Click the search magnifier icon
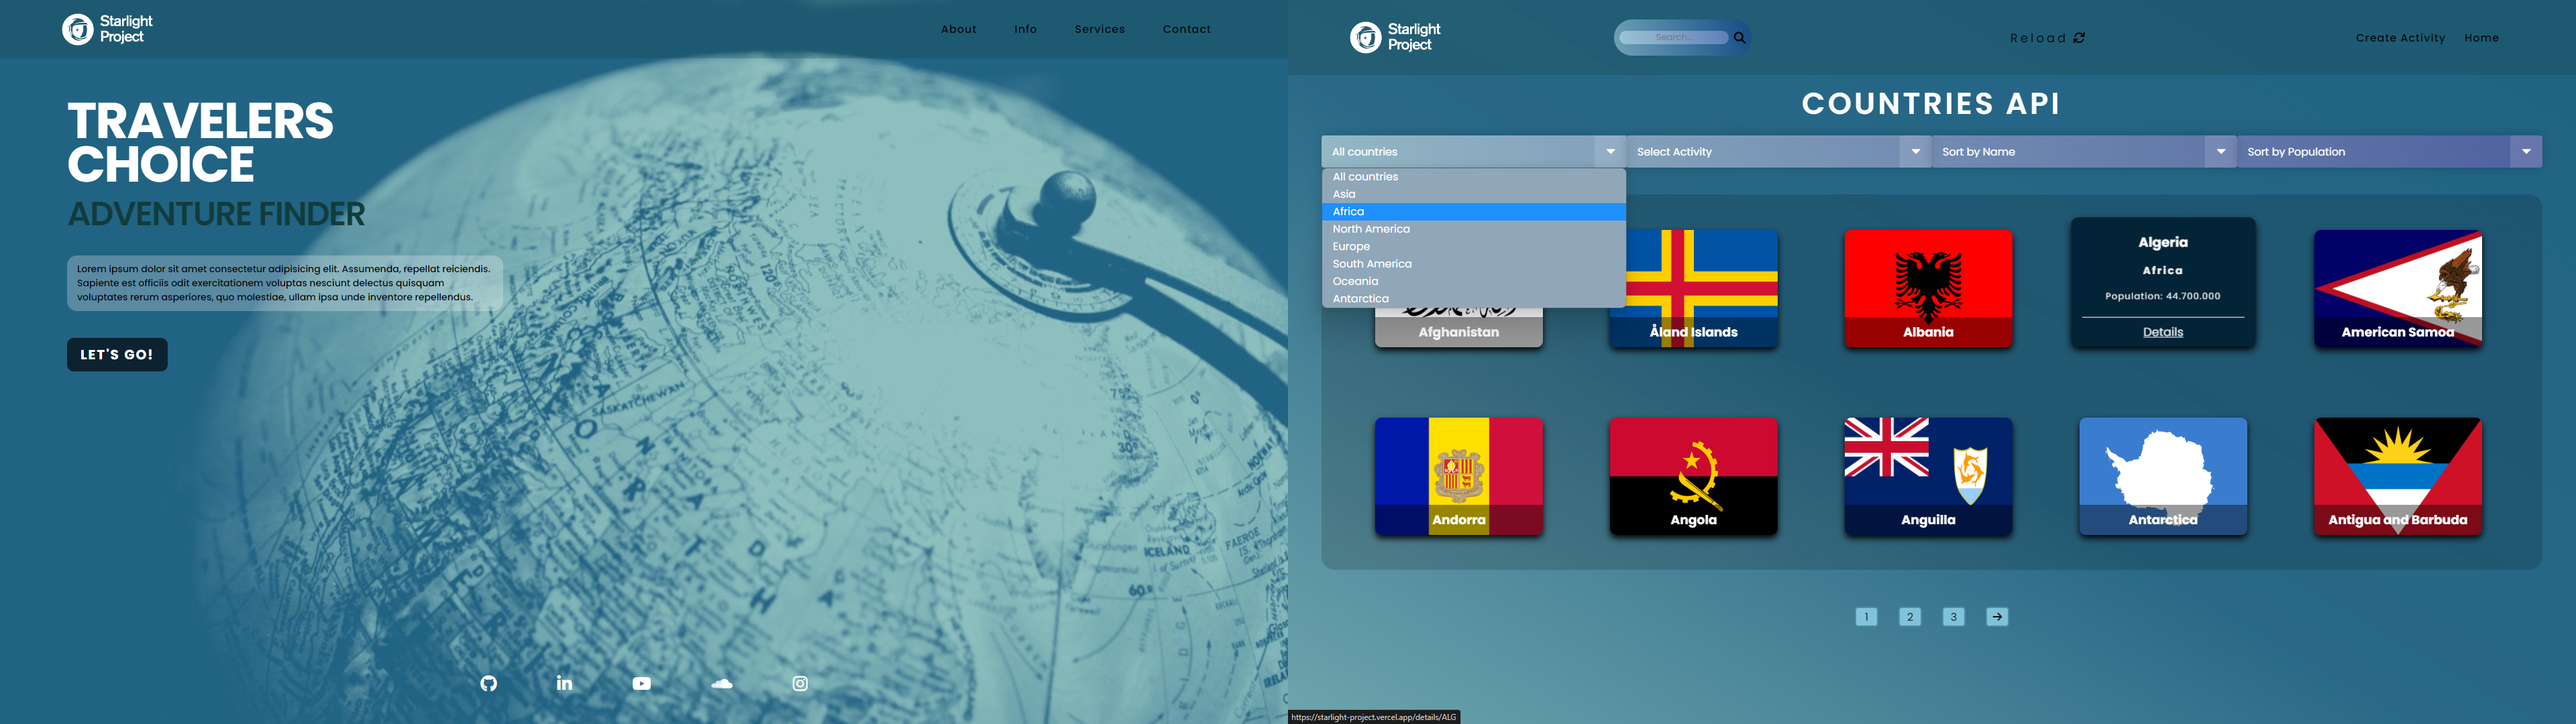The width and height of the screenshot is (2576, 724). [1739, 38]
